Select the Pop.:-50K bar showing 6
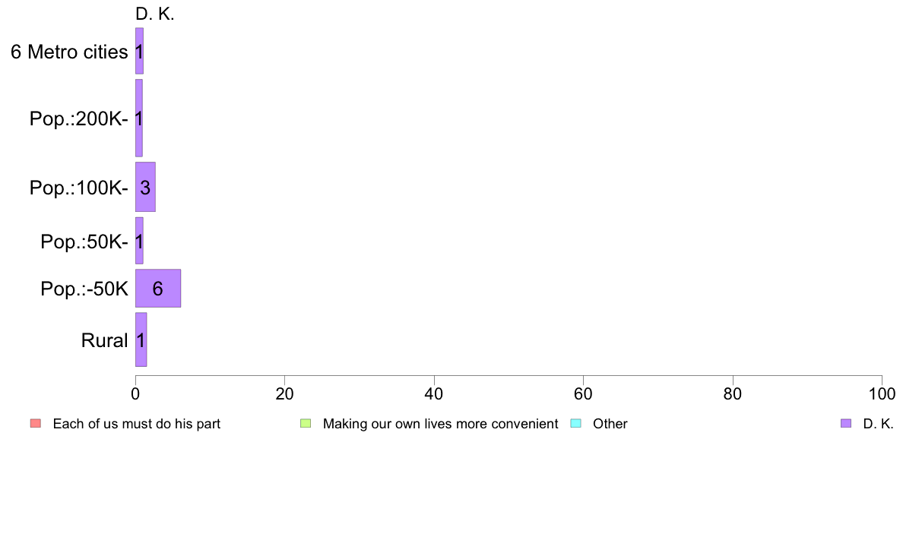The height and width of the screenshot is (559, 903). [158, 288]
